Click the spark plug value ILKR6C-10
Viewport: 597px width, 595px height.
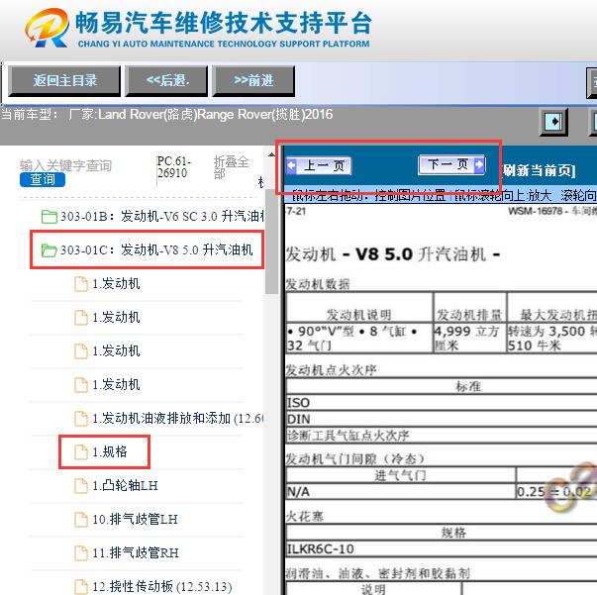(321, 548)
